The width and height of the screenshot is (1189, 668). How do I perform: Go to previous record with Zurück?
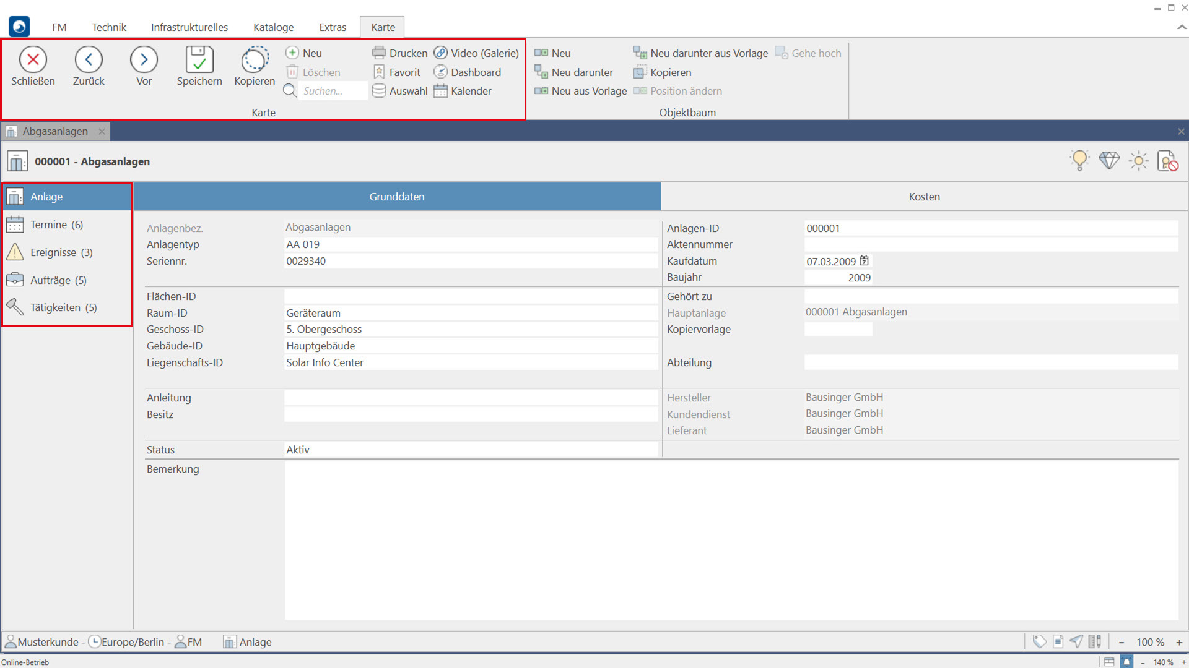pyautogui.click(x=89, y=60)
